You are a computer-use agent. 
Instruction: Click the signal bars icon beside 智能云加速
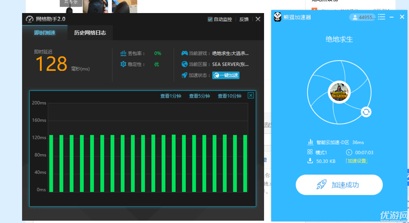(311, 142)
